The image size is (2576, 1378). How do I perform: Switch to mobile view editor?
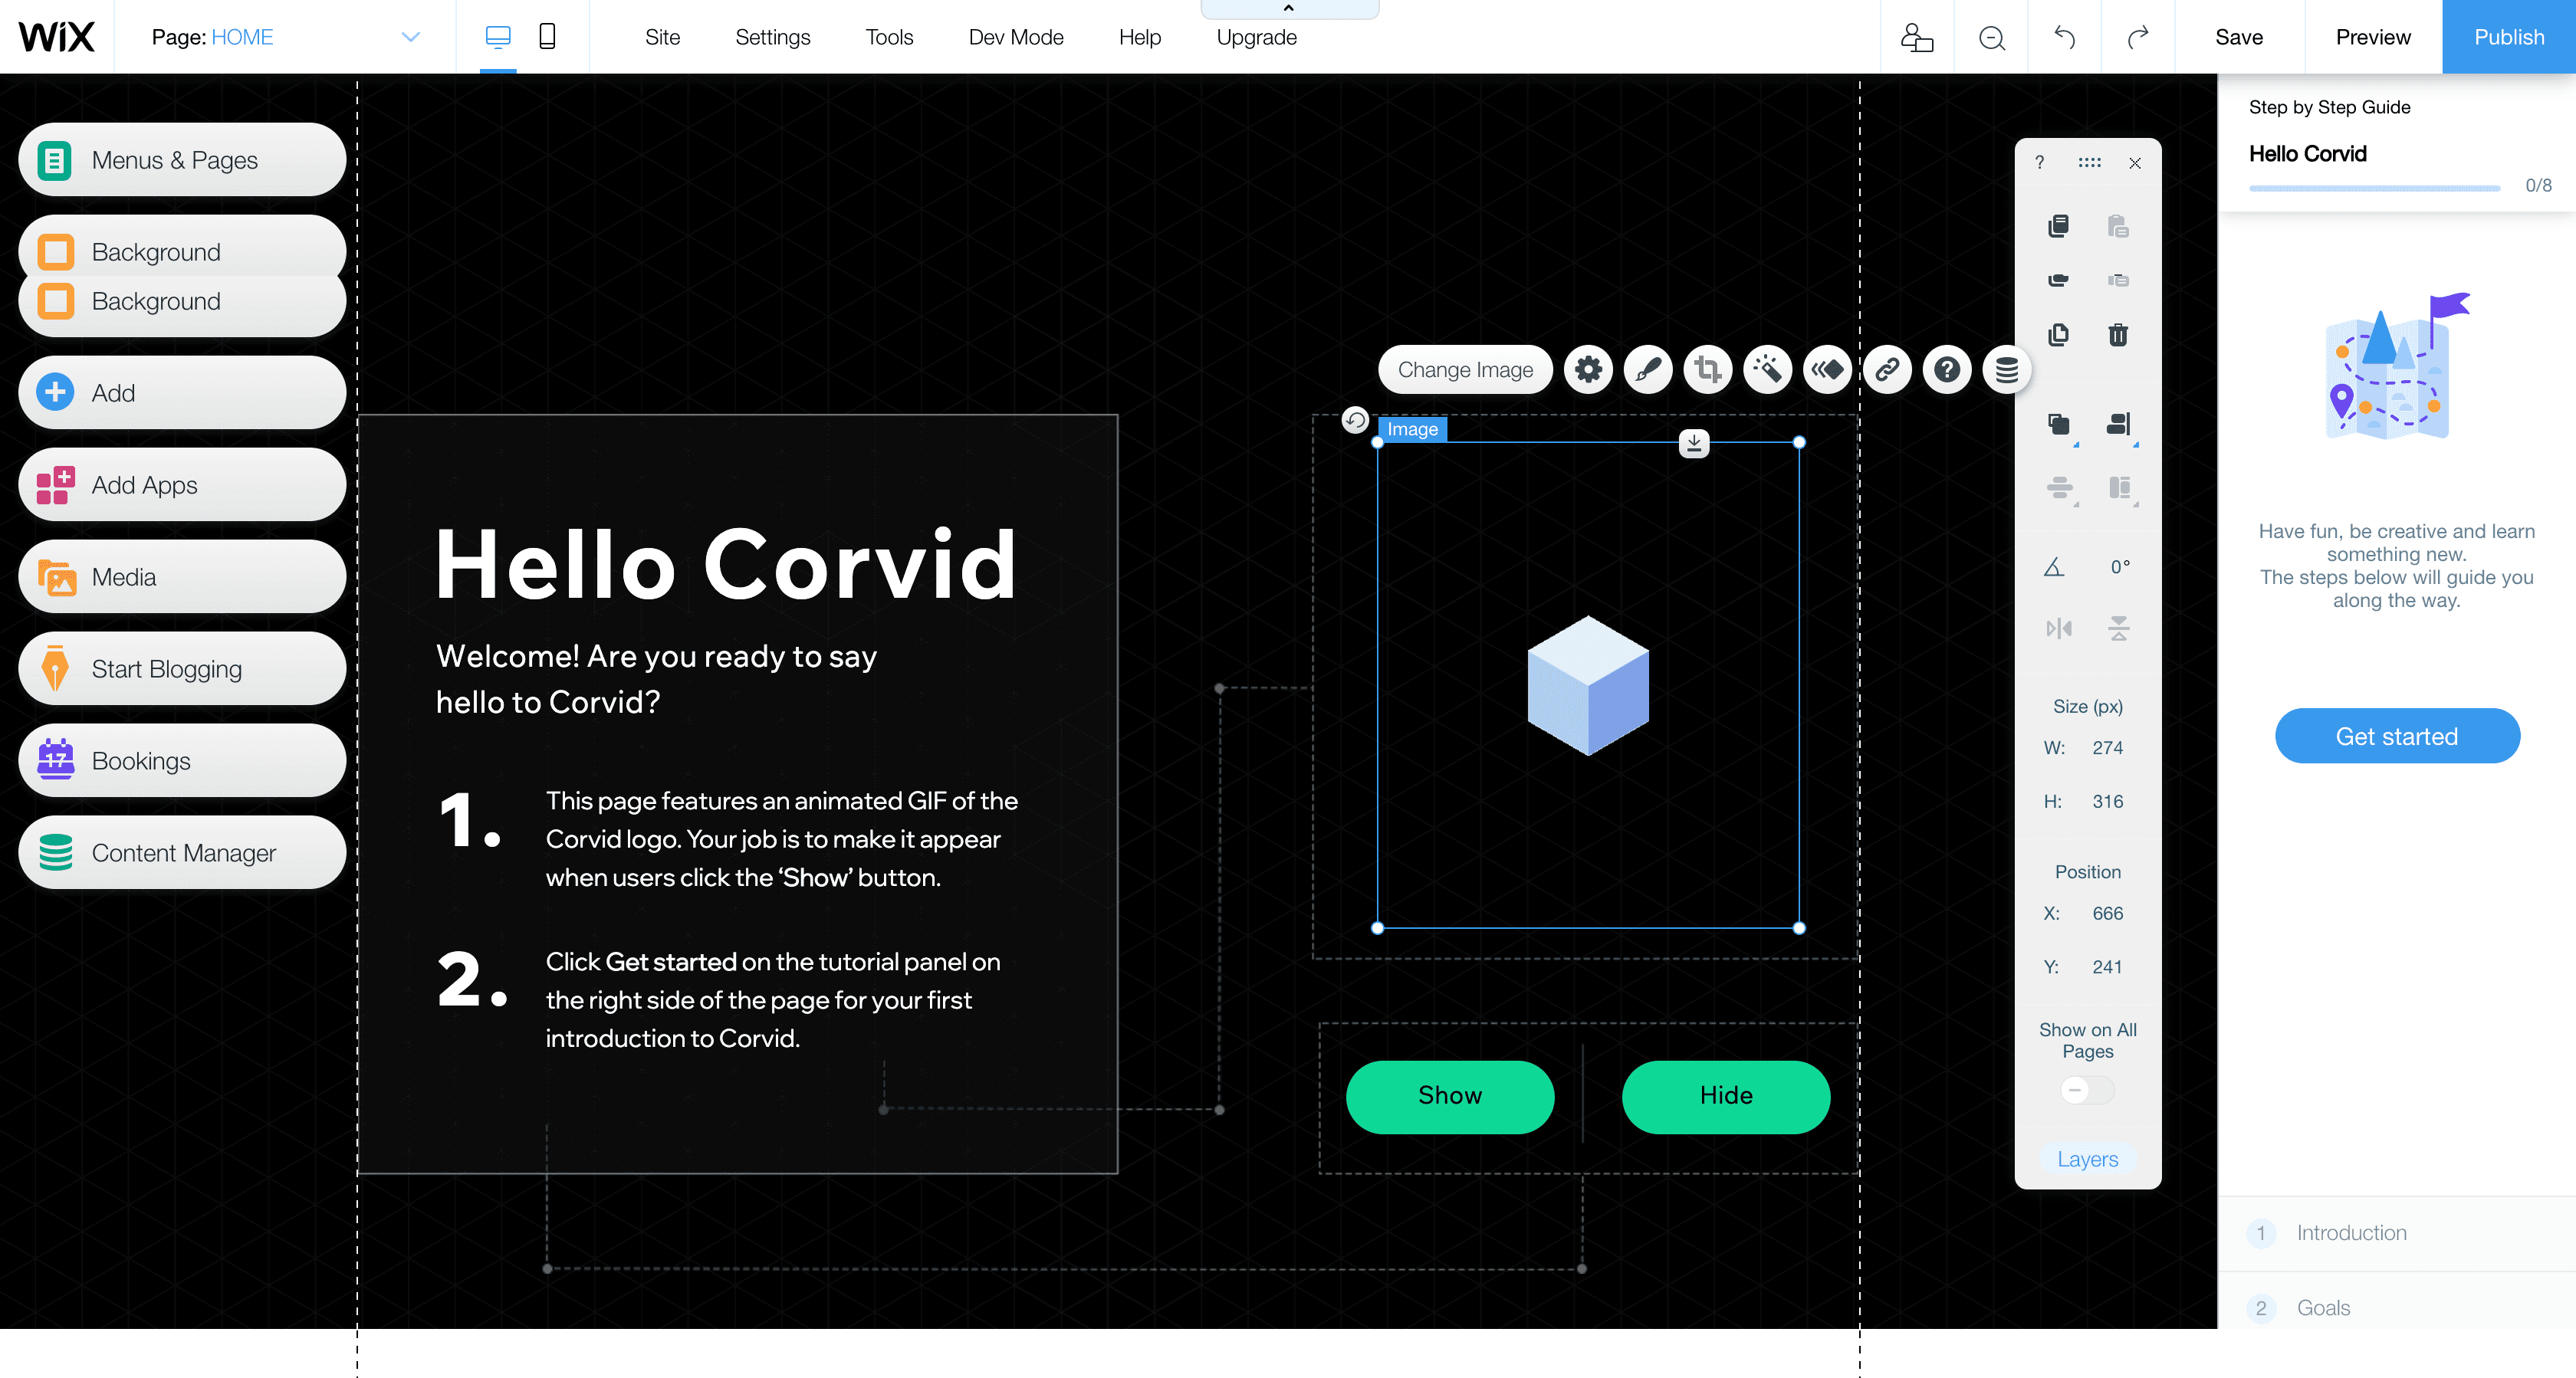(547, 37)
